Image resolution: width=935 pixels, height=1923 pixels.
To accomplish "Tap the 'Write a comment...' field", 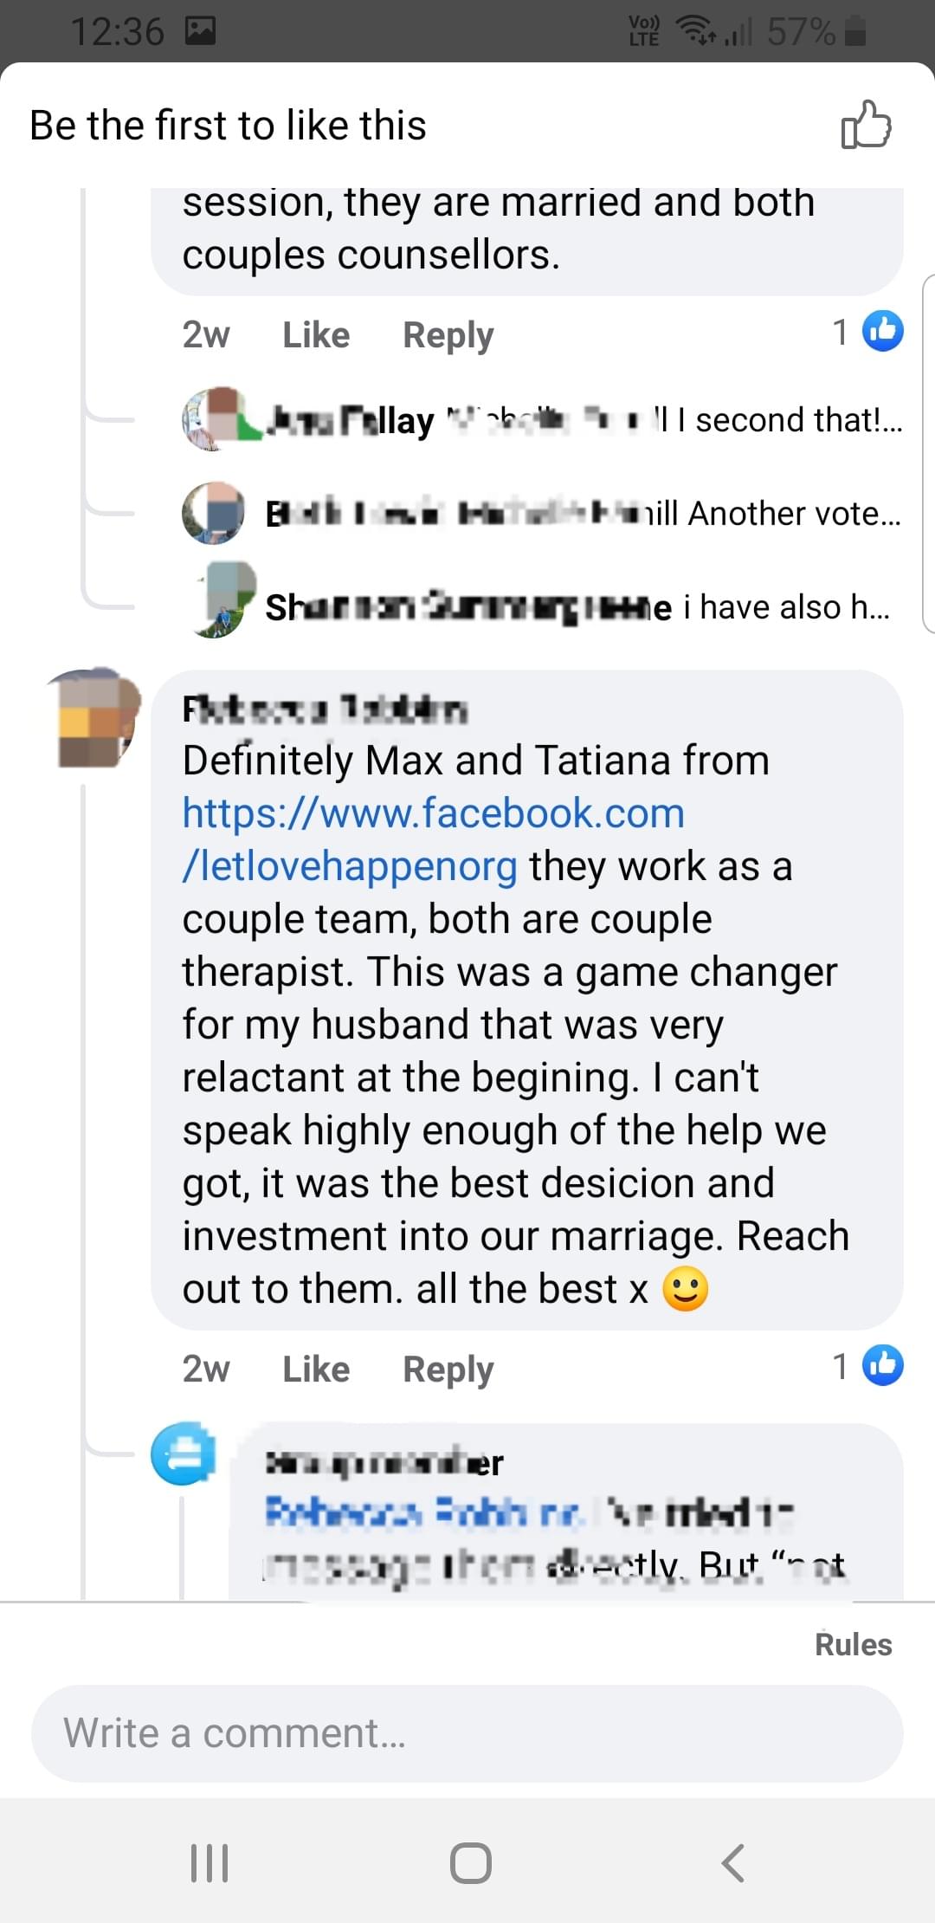I will tap(467, 1733).
